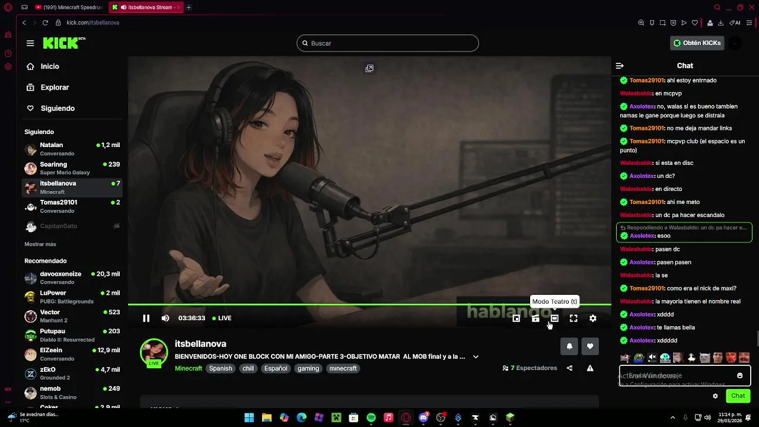Open the clip creation clapperboard icon
Screen dimensions: 759x427
pos(535,318)
